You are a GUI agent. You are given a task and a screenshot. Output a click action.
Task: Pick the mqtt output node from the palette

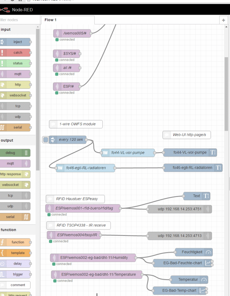coord(15,164)
